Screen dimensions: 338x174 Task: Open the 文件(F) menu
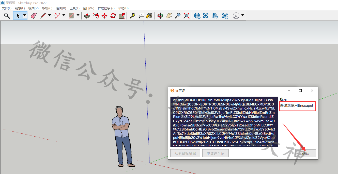click(7, 8)
